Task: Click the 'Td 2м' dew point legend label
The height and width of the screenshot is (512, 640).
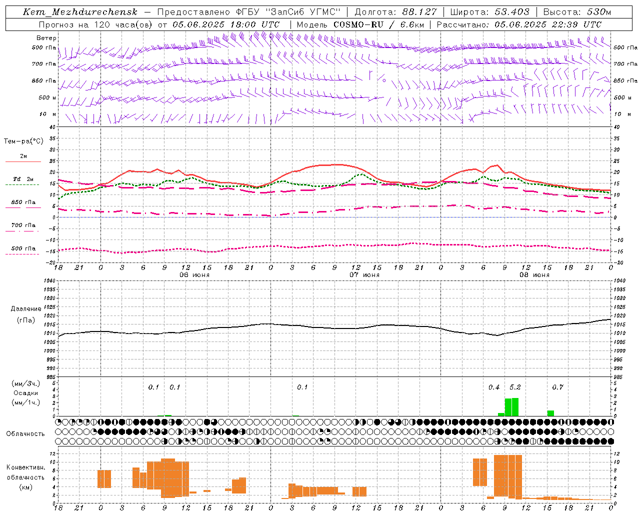Action: tap(23, 179)
